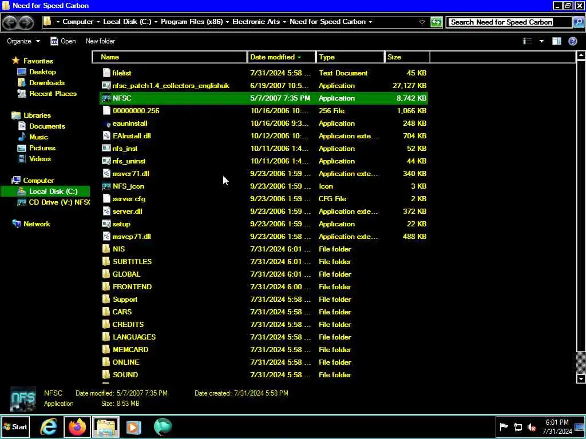Viewport: 586px width, 439px height.
Task: Click the Forward navigation arrow
Action: [x=26, y=22]
